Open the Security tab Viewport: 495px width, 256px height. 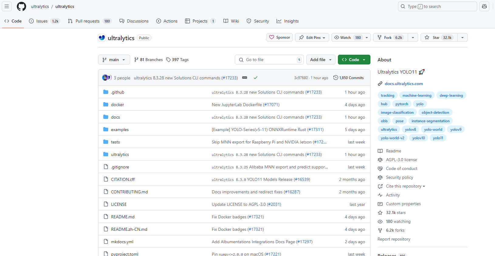click(258, 21)
